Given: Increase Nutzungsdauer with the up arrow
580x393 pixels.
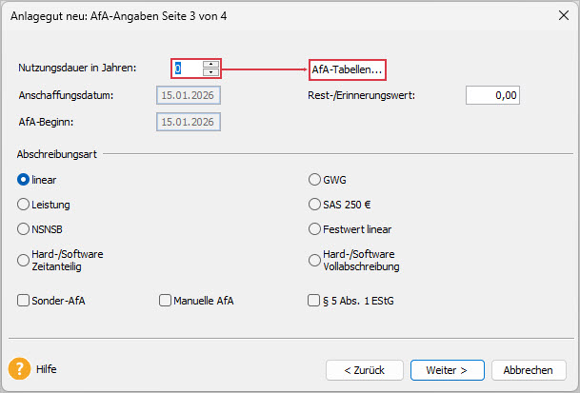Looking at the screenshot, I should [210, 64].
